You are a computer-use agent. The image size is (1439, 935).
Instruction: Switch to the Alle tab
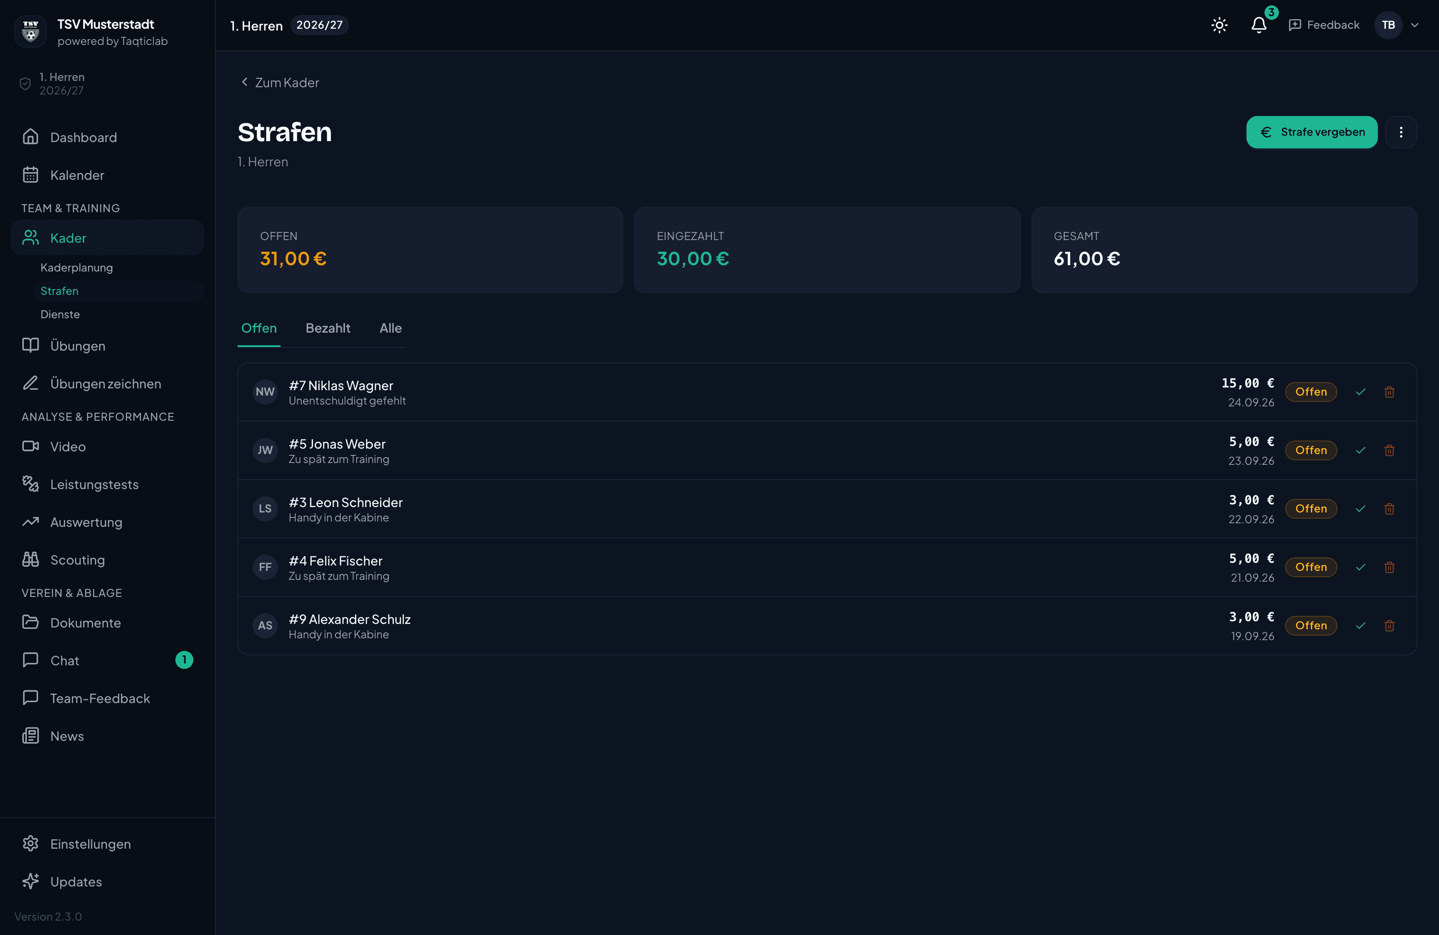pyautogui.click(x=390, y=328)
